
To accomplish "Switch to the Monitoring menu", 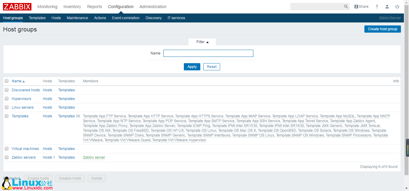I will (47, 7).
